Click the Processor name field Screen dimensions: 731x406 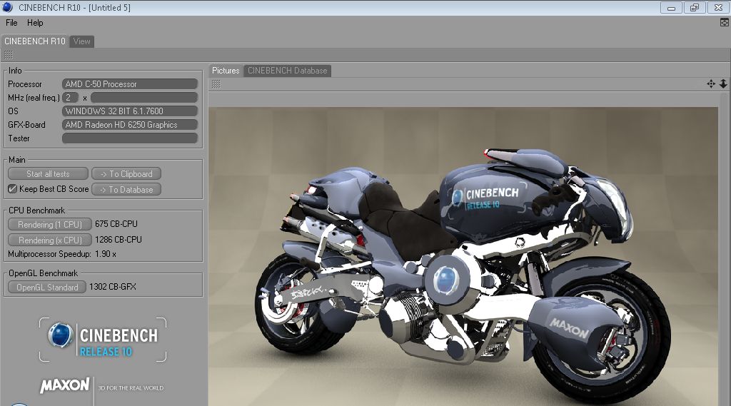[x=130, y=84]
